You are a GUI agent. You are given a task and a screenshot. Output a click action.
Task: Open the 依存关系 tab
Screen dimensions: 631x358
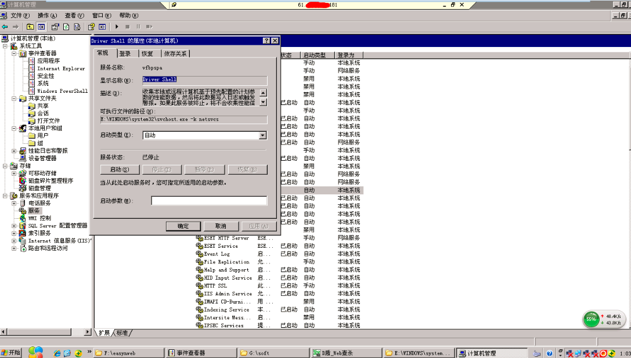click(175, 53)
